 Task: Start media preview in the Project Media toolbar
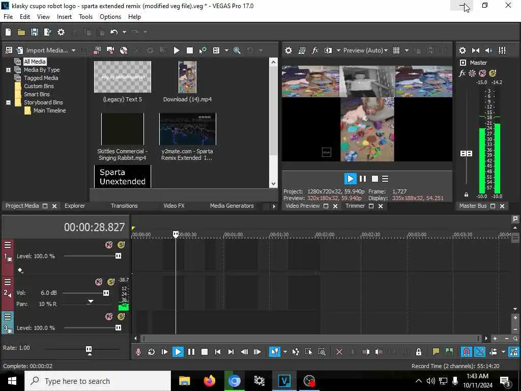[x=177, y=50]
